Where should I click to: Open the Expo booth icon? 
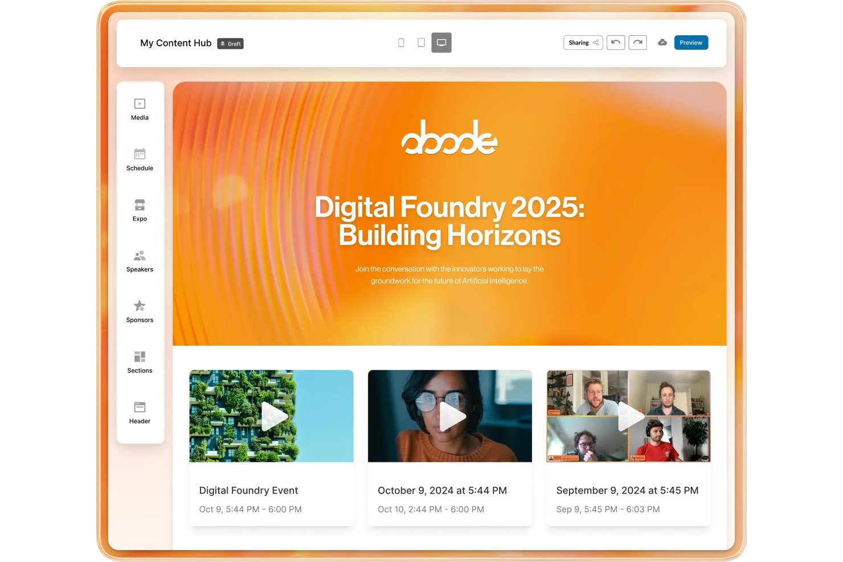point(140,205)
